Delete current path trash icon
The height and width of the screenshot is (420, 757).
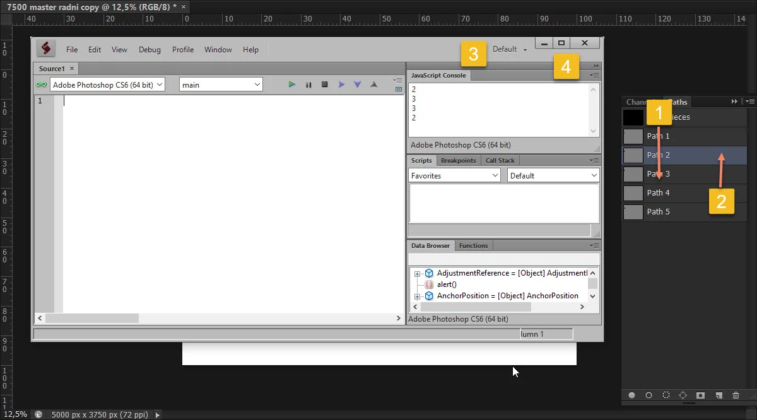point(736,395)
